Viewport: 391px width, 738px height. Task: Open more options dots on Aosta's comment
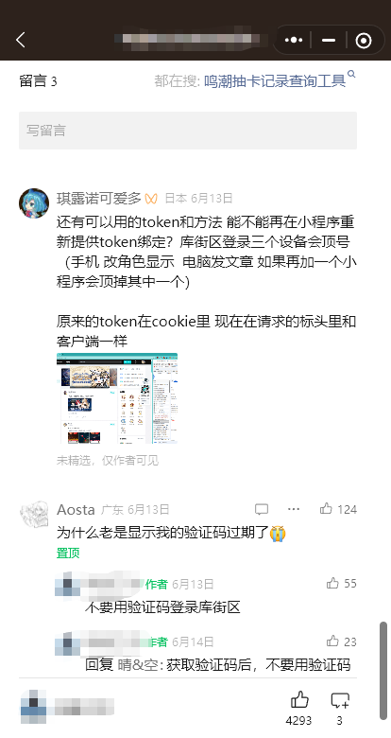(x=294, y=509)
